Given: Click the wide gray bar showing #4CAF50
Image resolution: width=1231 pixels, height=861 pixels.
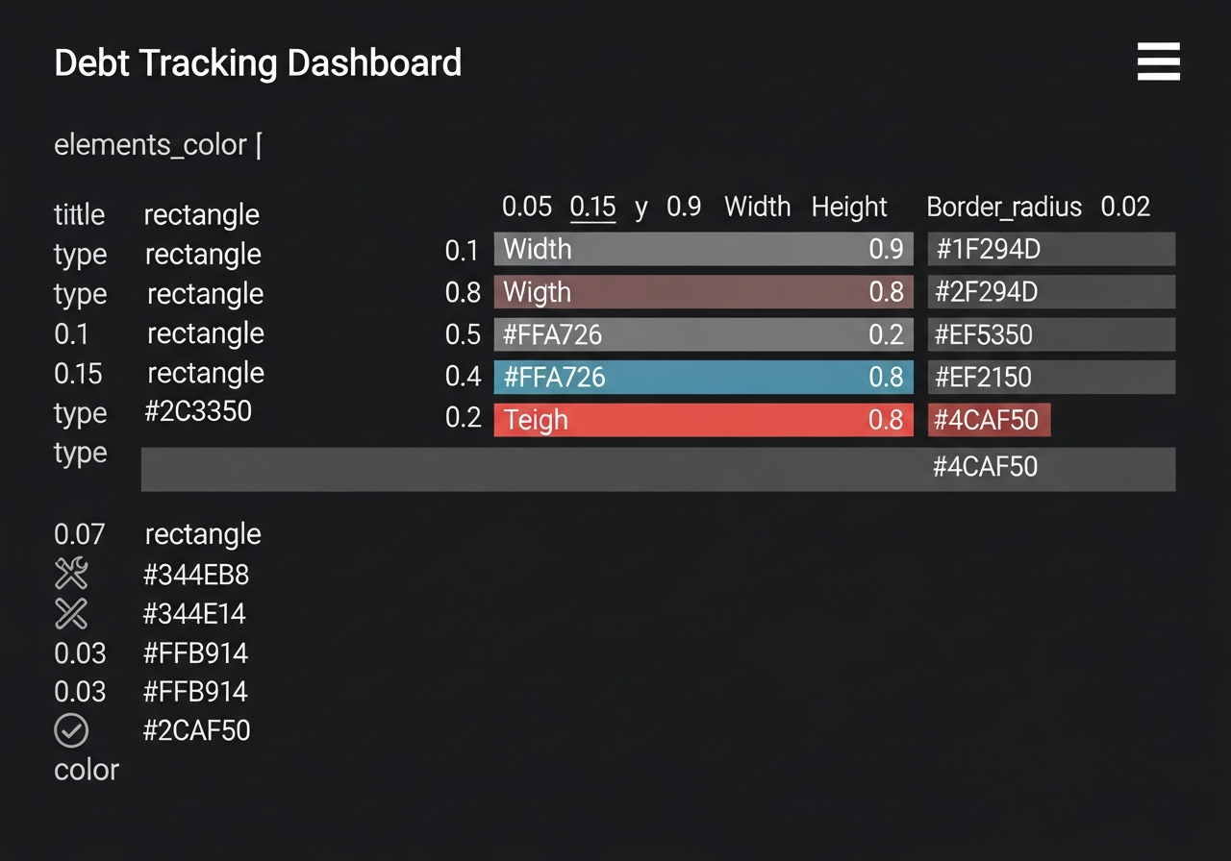Looking at the screenshot, I should pyautogui.click(x=658, y=469).
